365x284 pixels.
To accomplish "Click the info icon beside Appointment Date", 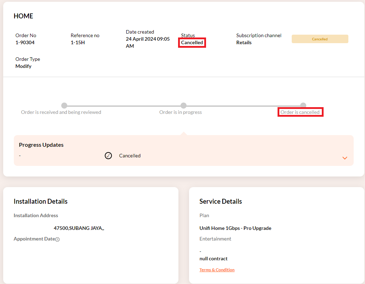I will (57, 239).
